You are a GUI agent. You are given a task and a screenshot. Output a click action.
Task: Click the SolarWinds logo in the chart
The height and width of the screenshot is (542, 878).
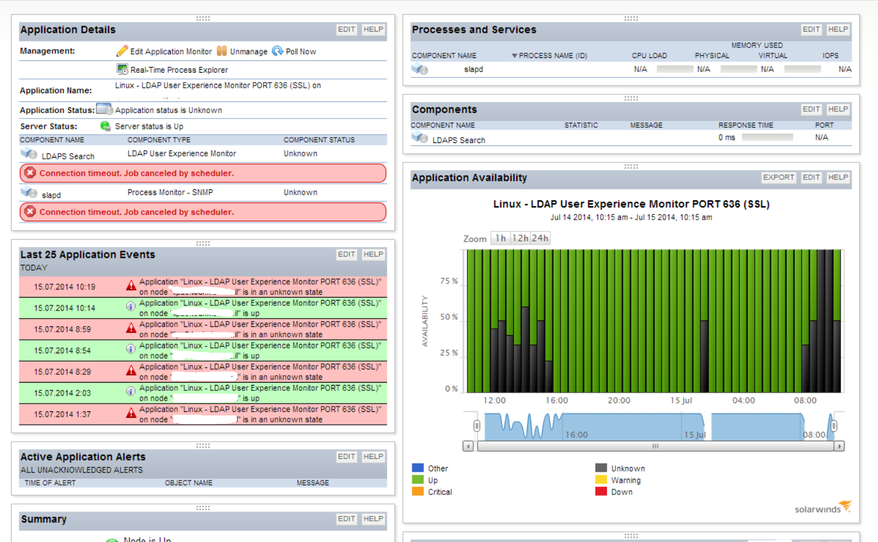(x=823, y=507)
